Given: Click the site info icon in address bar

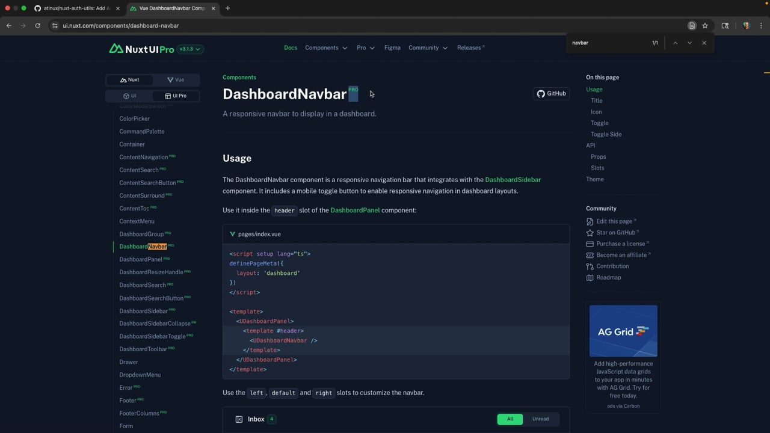Looking at the screenshot, I should pyautogui.click(x=55, y=26).
